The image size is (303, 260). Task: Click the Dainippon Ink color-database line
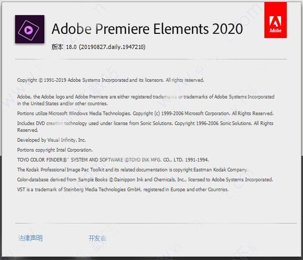[x=145, y=180]
